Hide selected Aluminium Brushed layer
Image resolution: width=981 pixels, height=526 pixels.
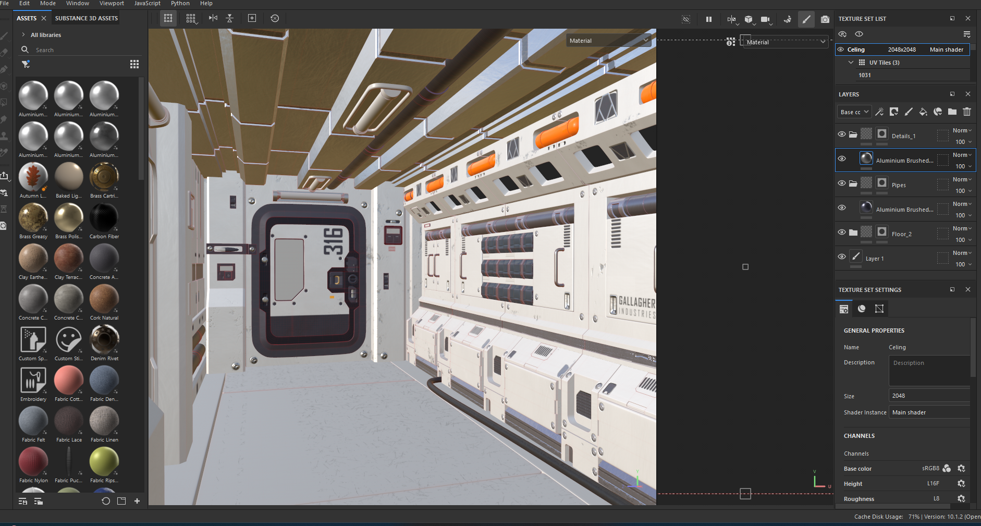[842, 158]
